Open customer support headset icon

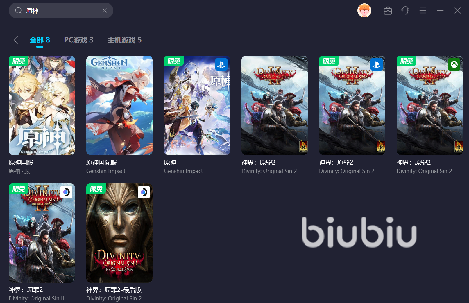click(405, 11)
